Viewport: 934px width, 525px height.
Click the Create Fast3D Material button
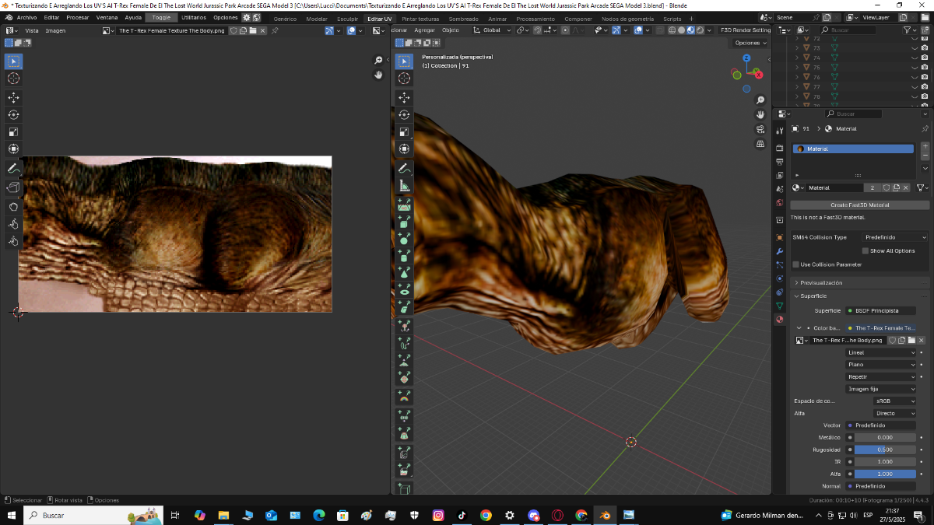[860, 205]
